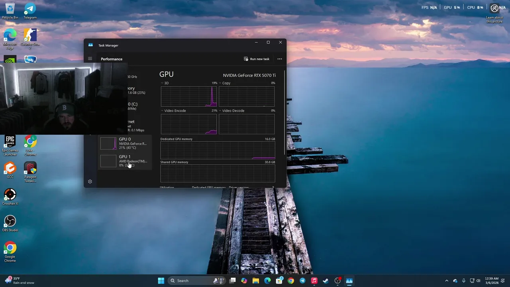
Task: Open Luke Chrome desktop shortcut
Action: 30,145
